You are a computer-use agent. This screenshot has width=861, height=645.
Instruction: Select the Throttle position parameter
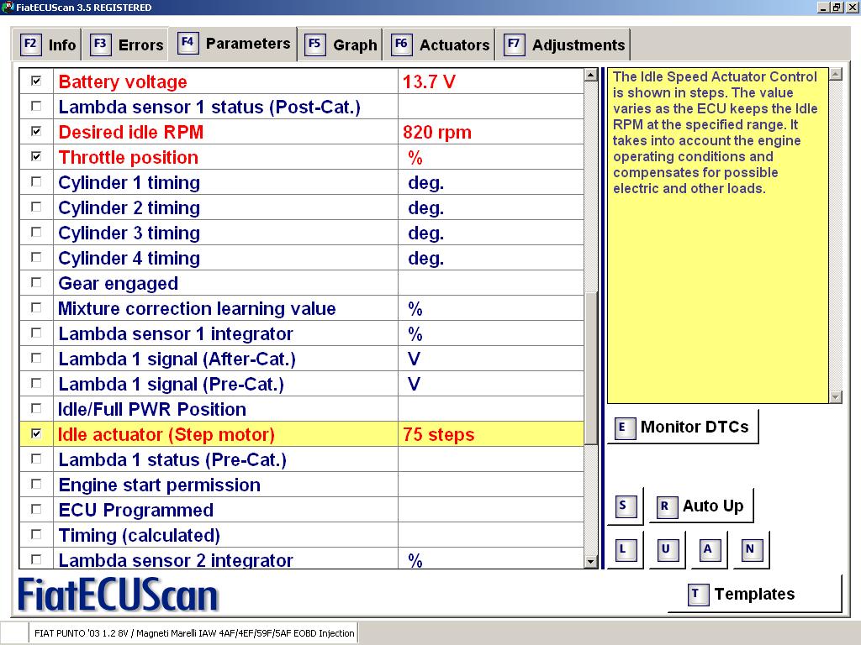click(302, 157)
